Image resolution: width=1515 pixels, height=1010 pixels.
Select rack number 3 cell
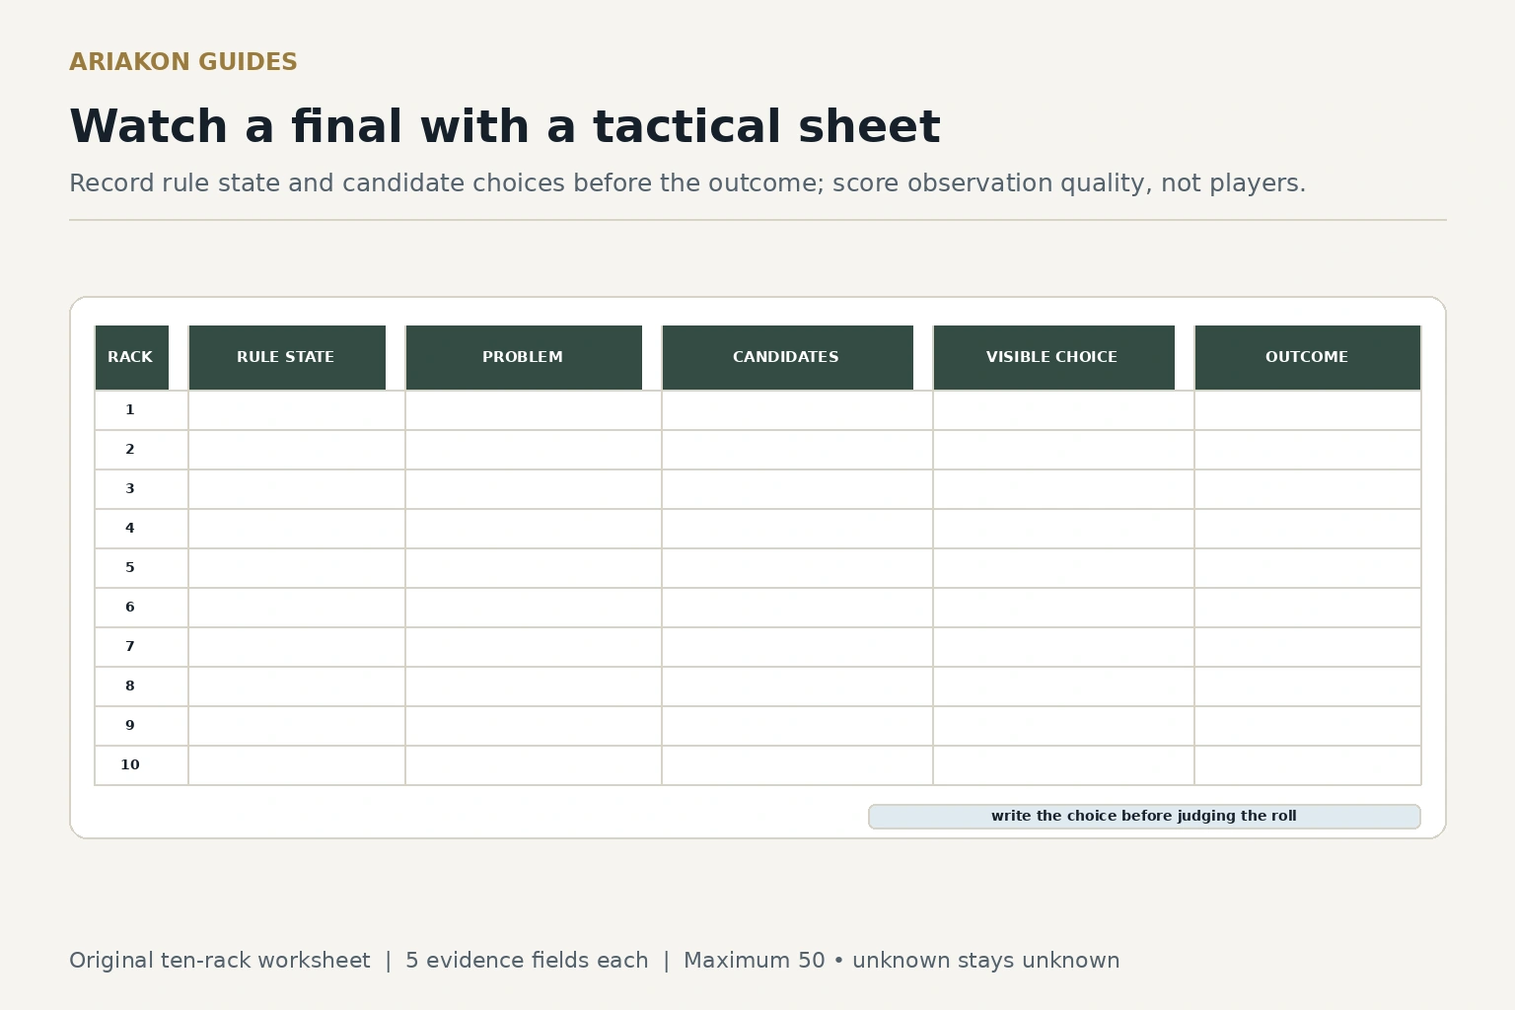[x=141, y=489]
